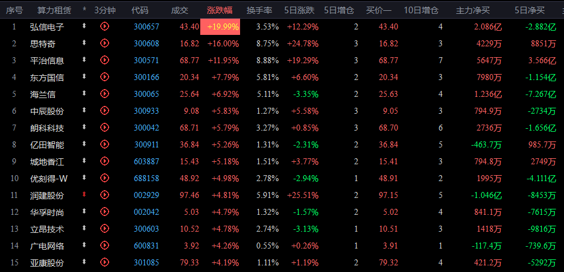
Task: Open 3-minute chart icon for 思特奇
Action: coord(104,43)
